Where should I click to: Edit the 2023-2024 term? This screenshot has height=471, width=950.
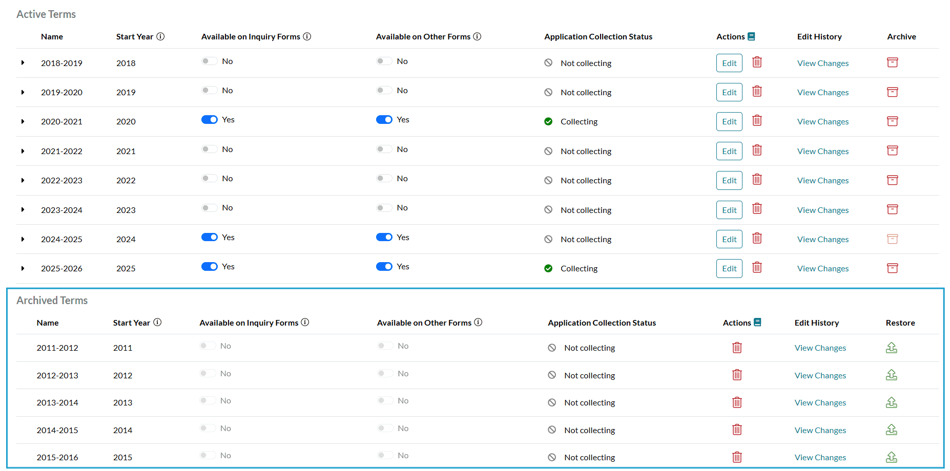click(729, 210)
